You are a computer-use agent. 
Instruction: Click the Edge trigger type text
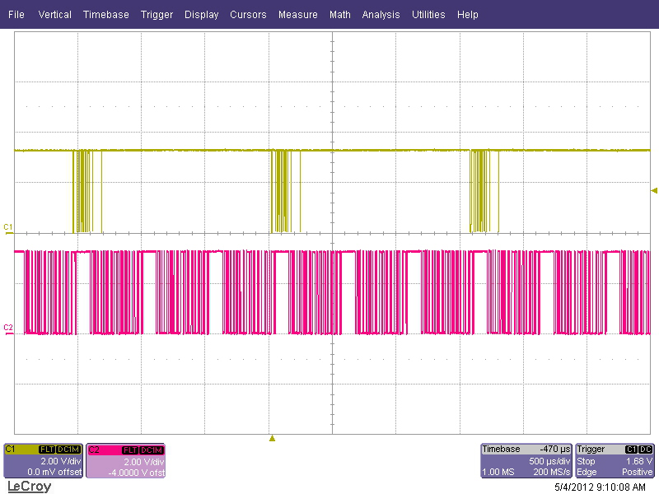[x=587, y=472]
